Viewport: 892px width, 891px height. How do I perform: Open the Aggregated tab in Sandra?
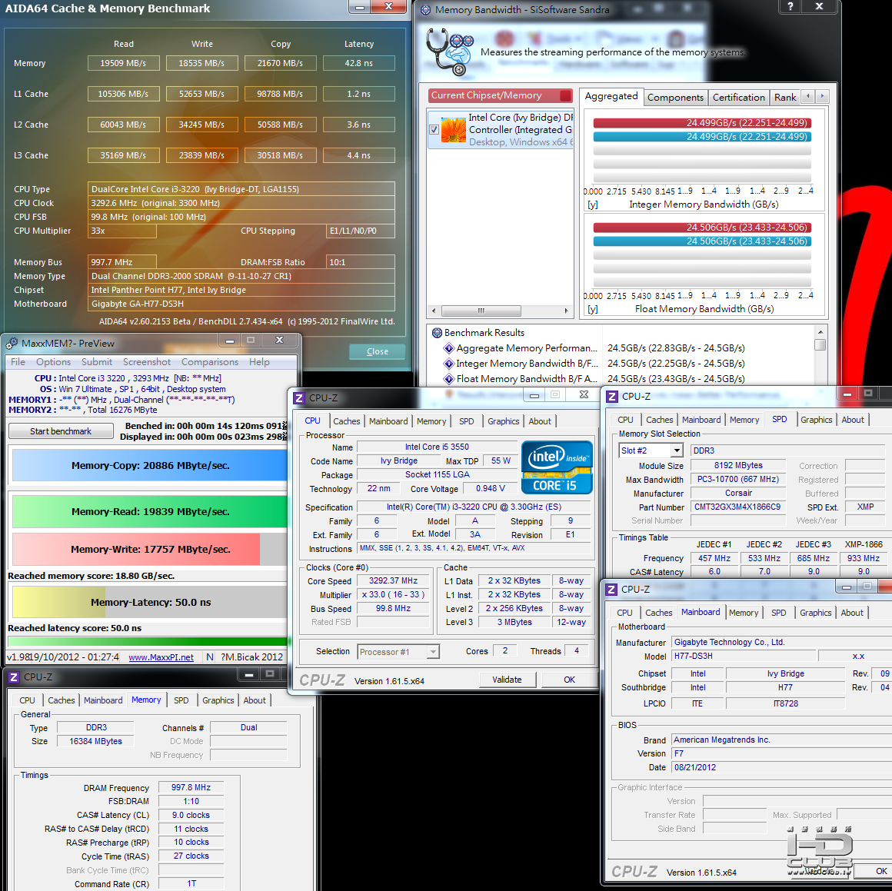611,96
